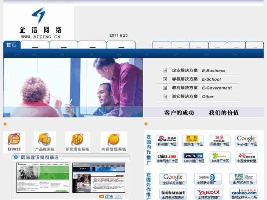Open the dark blue website case thumbnail
Viewport: 267px width, 200px height.
click(x=99, y=178)
